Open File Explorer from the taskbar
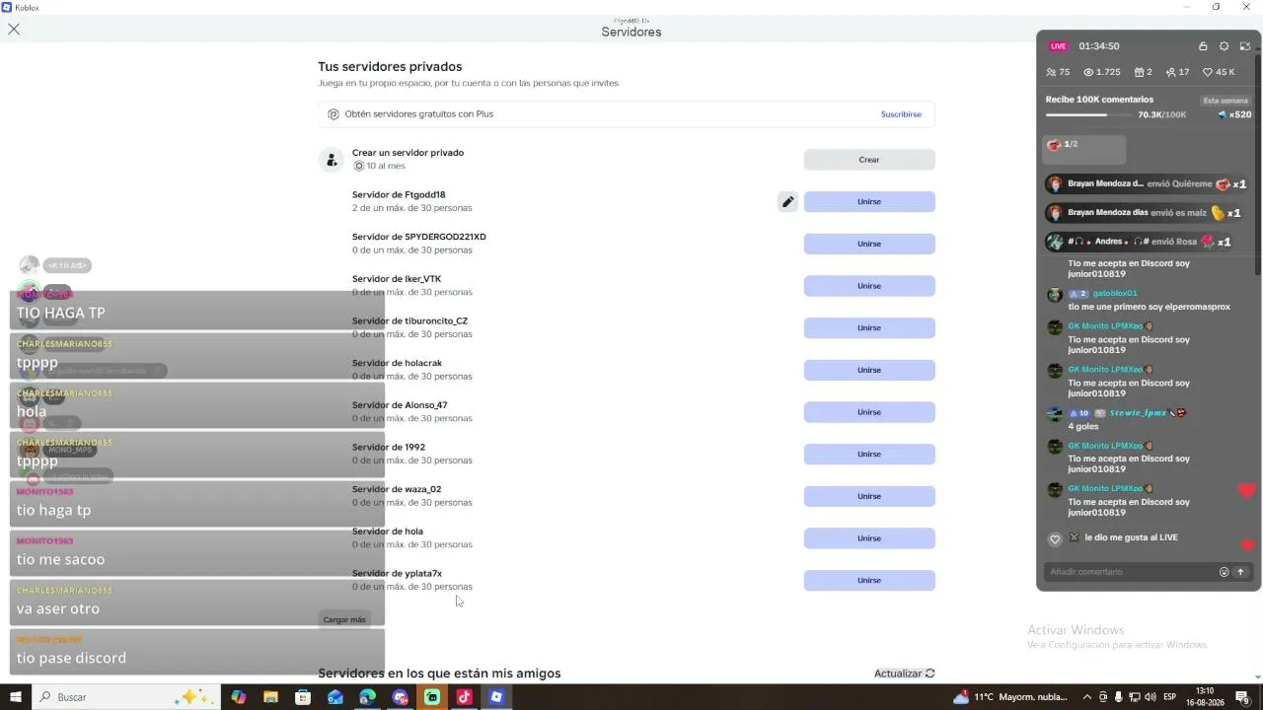1263x710 pixels. click(270, 697)
